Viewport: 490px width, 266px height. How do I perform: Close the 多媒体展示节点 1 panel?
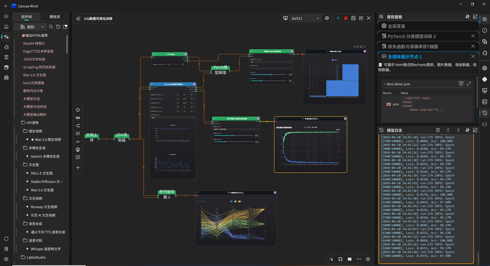pyautogui.click(x=473, y=56)
